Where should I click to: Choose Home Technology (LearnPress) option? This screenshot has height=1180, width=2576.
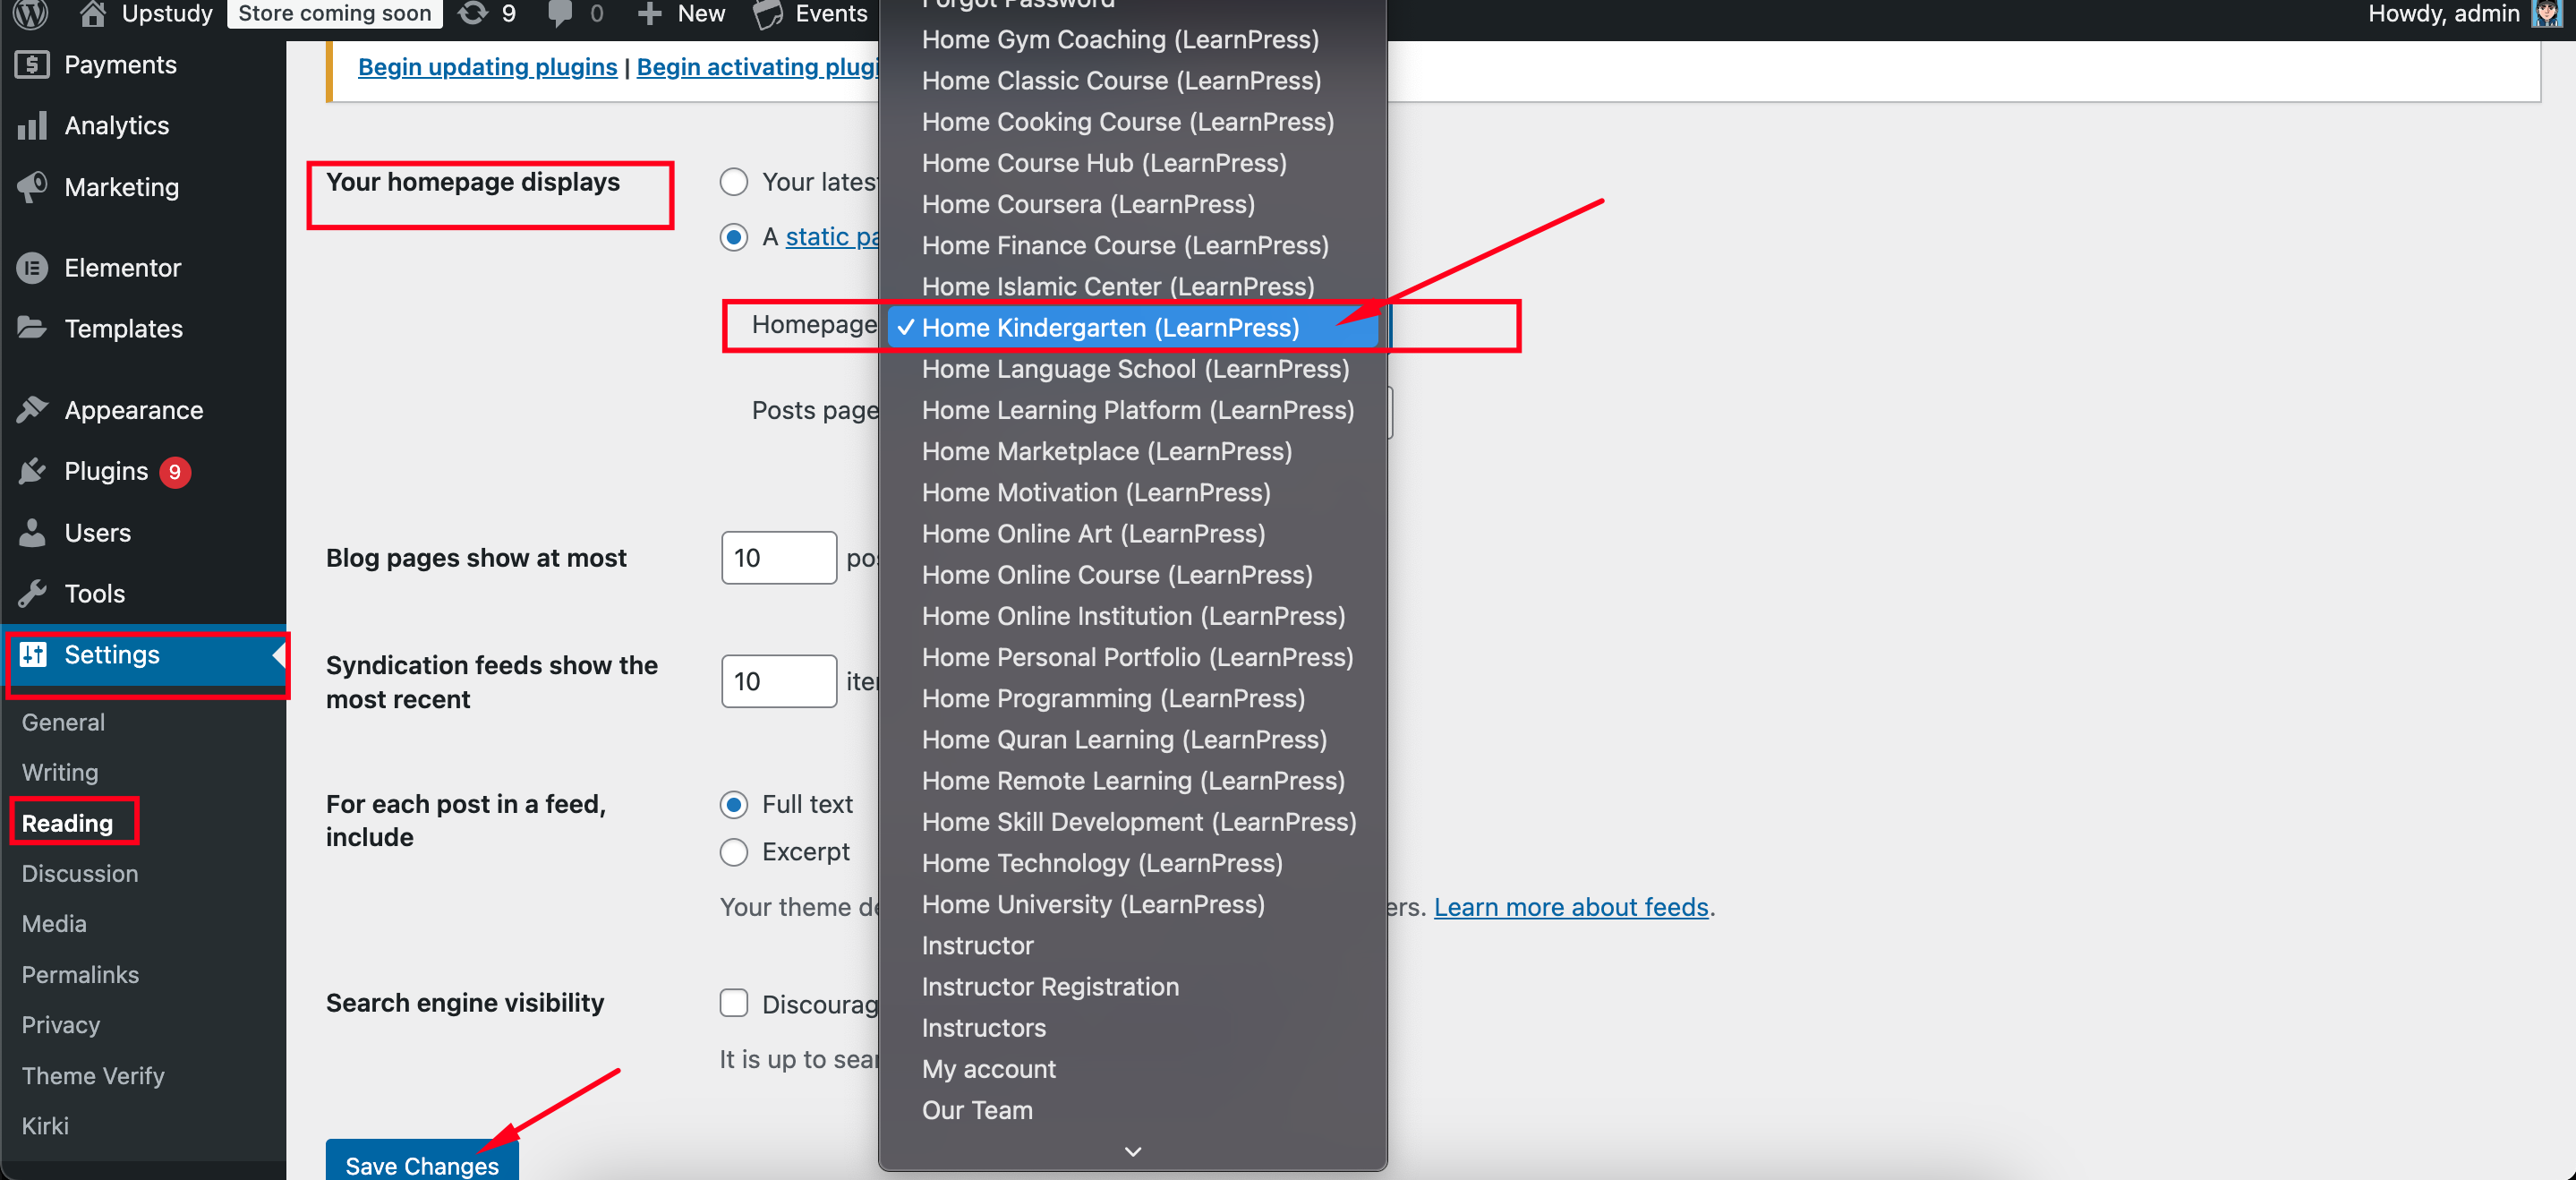pyautogui.click(x=1133, y=863)
